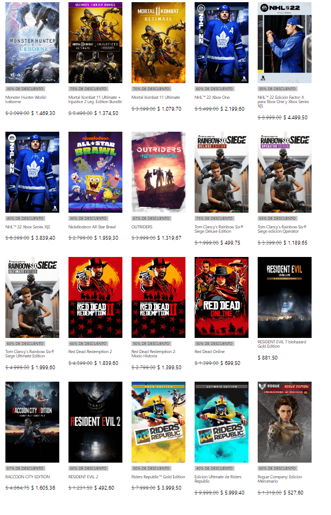
Task: Open the Red Dead Online cover image
Action: (222, 297)
